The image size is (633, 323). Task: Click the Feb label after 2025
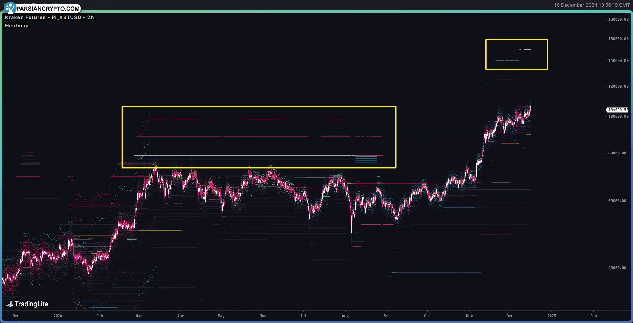[x=594, y=316]
